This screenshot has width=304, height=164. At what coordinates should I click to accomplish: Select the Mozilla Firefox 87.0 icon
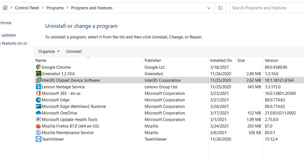pos(38,126)
